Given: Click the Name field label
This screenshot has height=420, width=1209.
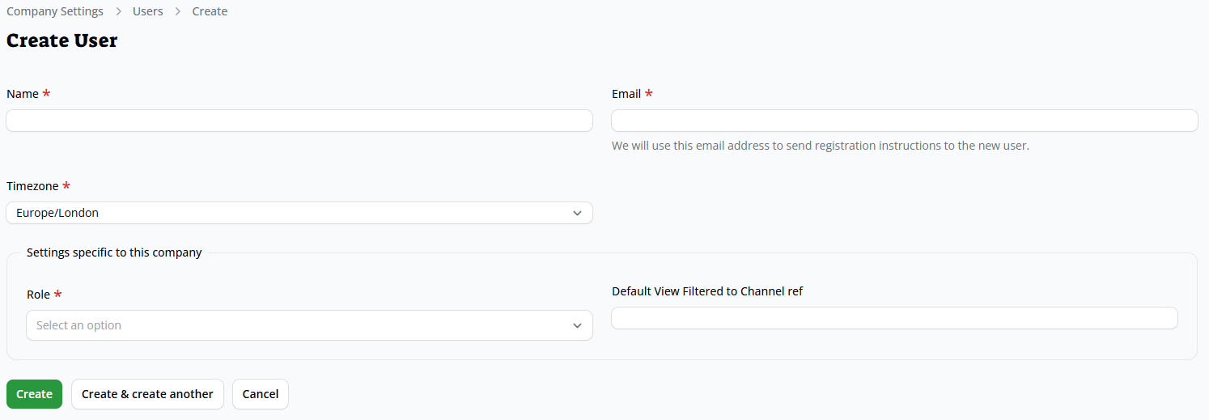Looking at the screenshot, I should 23,94.
